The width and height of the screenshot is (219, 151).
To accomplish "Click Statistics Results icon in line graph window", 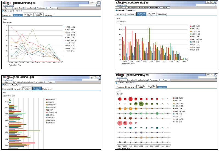I will [x=3, y=11].
